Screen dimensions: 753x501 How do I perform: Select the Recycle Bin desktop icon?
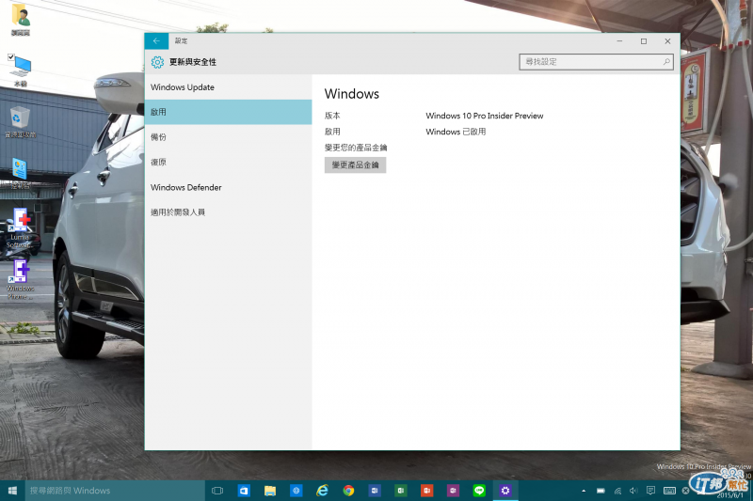click(21, 122)
